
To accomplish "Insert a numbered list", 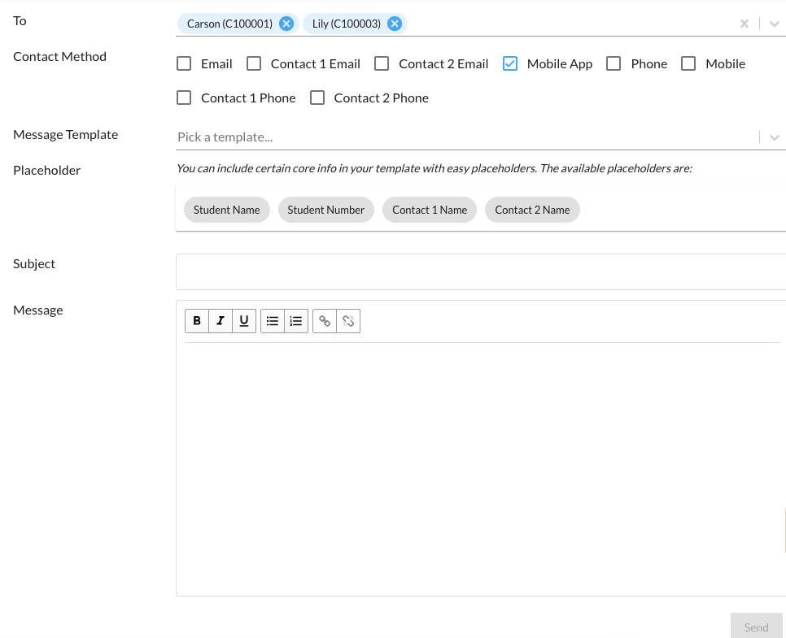I will pyautogui.click(x=296, y=321).
